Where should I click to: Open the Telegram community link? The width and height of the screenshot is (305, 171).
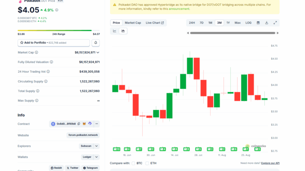(x=90, y=168)
